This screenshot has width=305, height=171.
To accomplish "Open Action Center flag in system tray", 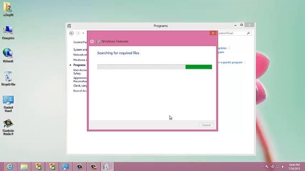I will pyautogui.click(x=267, y=167).
